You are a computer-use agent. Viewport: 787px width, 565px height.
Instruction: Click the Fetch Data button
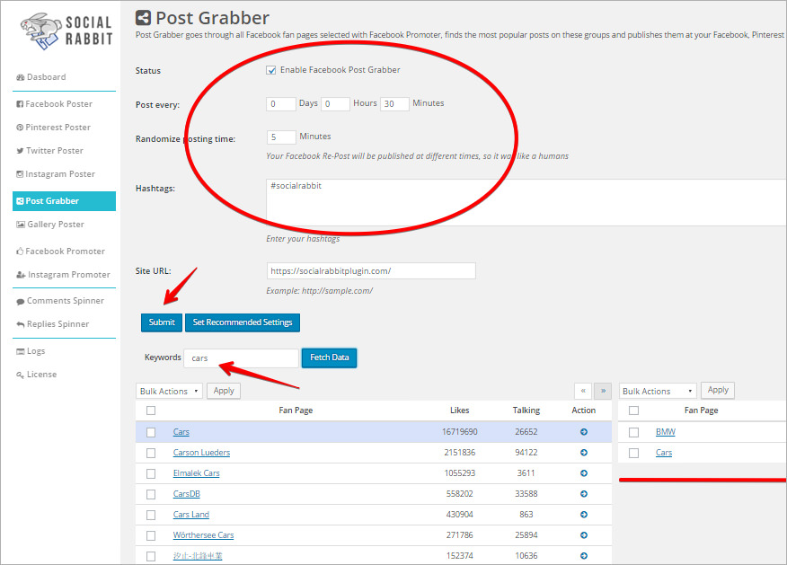(x=329, y=358)
